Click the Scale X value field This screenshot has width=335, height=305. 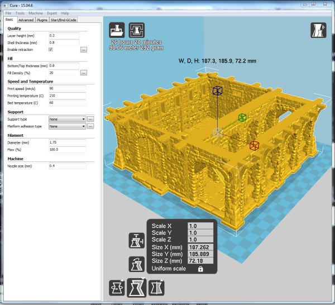click(200, 226)
